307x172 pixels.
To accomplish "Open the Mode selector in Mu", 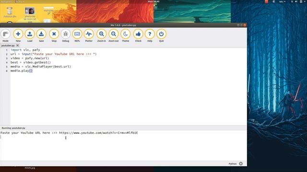I will pyautogui.click(x=5, y=35).
